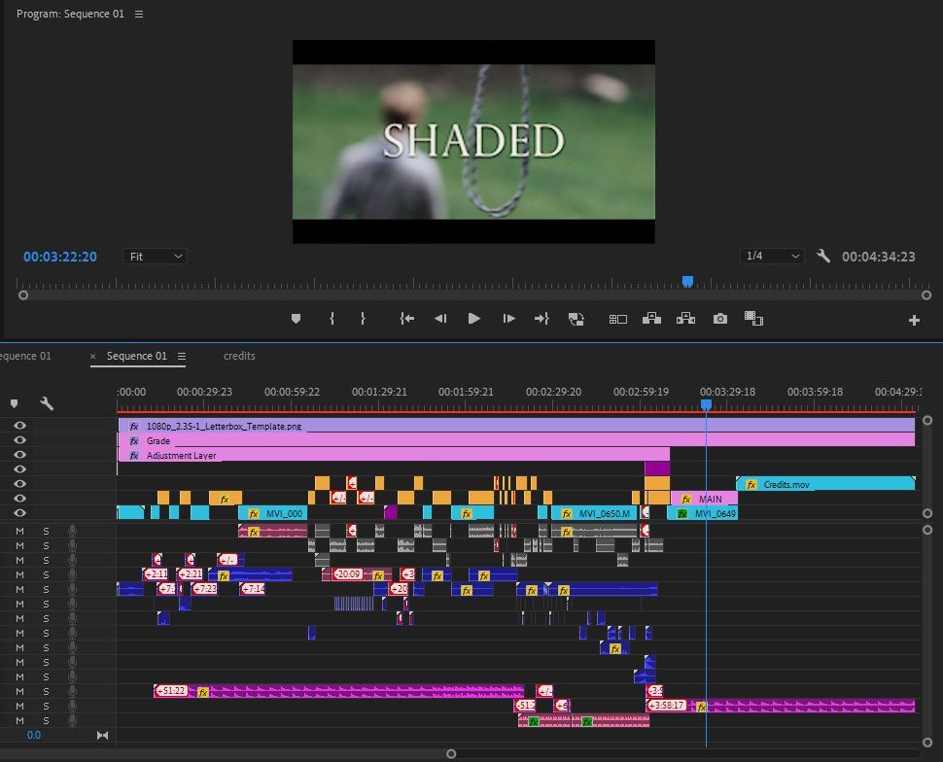The image size is (943, 762).
Task: Step forward one frame
Action: (508, 319)
